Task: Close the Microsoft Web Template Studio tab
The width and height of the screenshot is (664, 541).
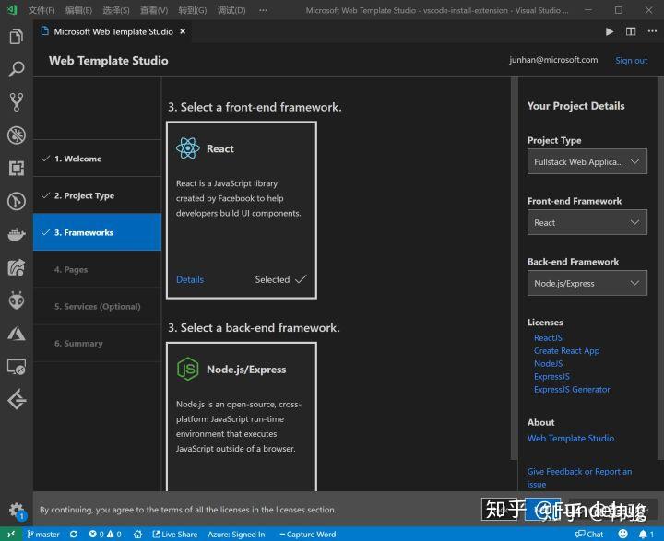Action: click(x=183, y=31)
